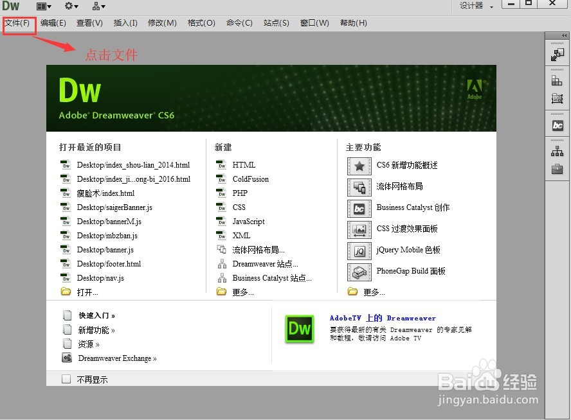Open the 站点(S) menu
This screenshot has width=571, height=420.
click(276, 23)
